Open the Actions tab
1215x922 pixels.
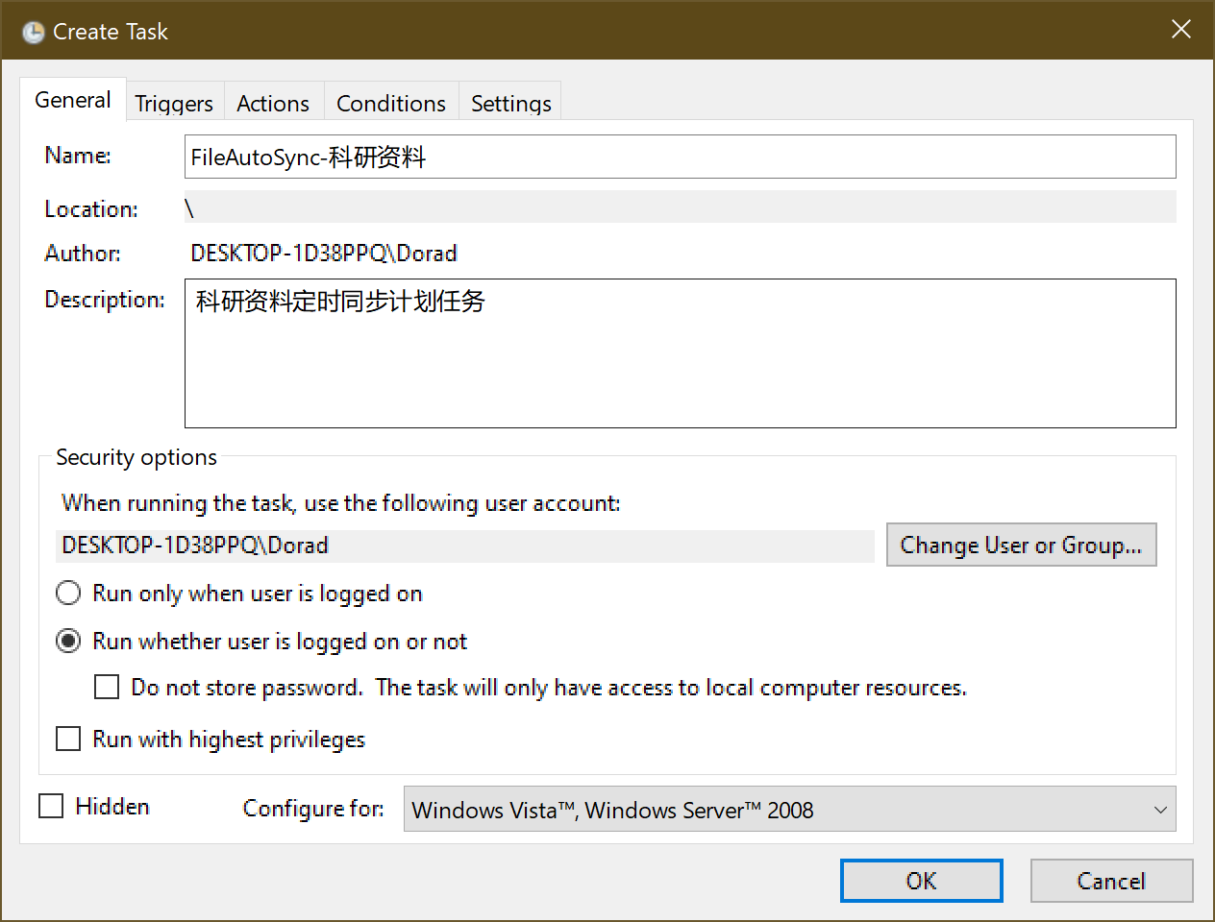point(273,103)
